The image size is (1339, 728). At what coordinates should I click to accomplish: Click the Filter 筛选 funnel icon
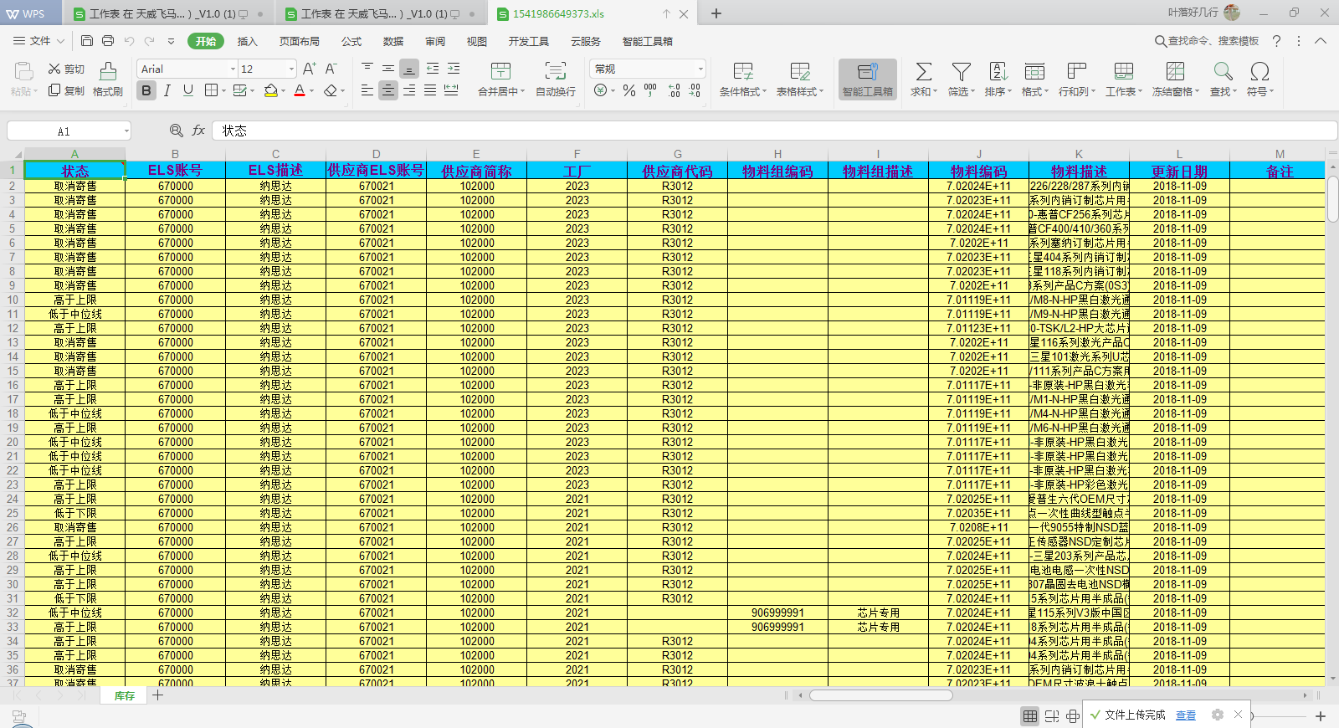pyautogui.click(x=961, y=71)
